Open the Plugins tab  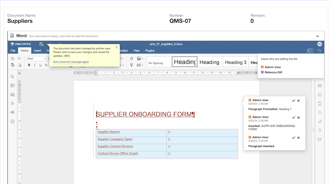point(150,51)
